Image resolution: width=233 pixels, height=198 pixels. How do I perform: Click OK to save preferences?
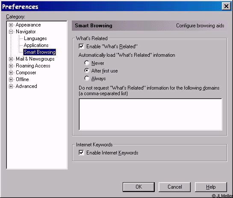tap(139, 187)
